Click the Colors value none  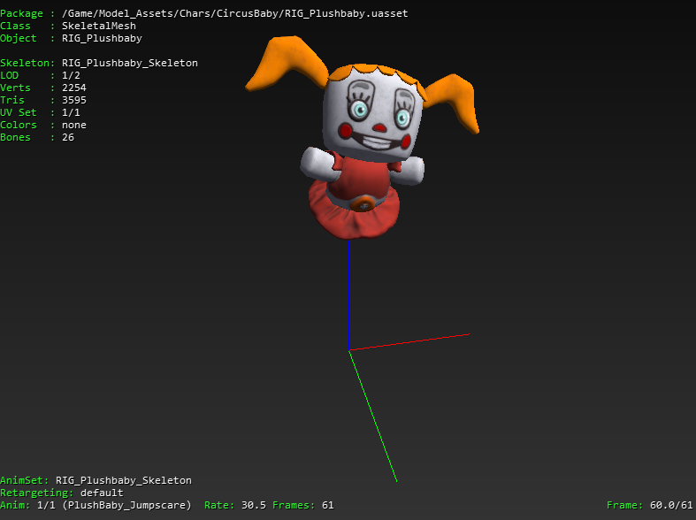click(74, 125)
